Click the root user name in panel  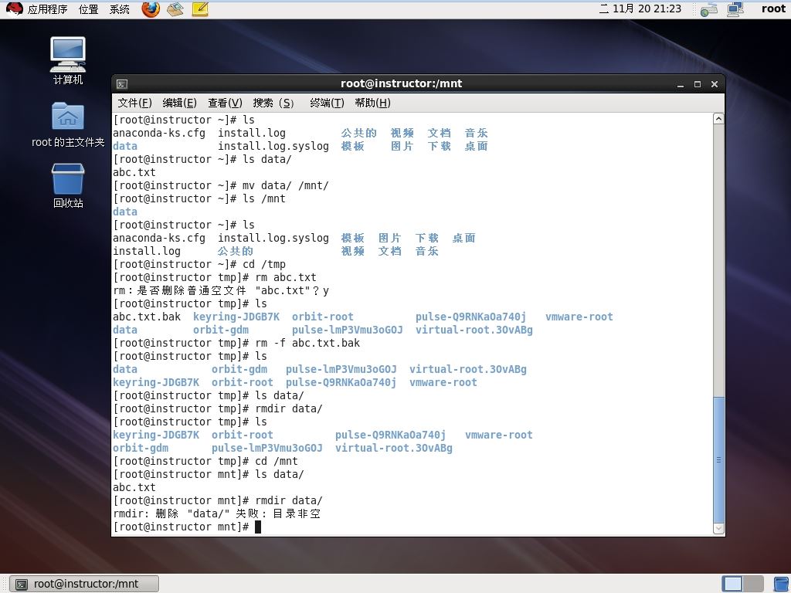773,9
